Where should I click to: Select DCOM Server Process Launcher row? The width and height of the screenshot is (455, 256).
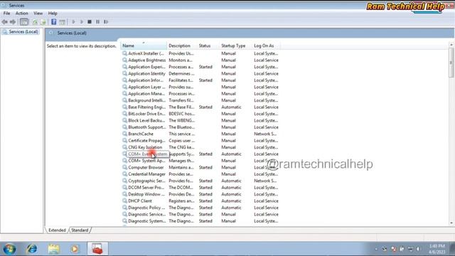pyautogui.click(x=200, y=187)
